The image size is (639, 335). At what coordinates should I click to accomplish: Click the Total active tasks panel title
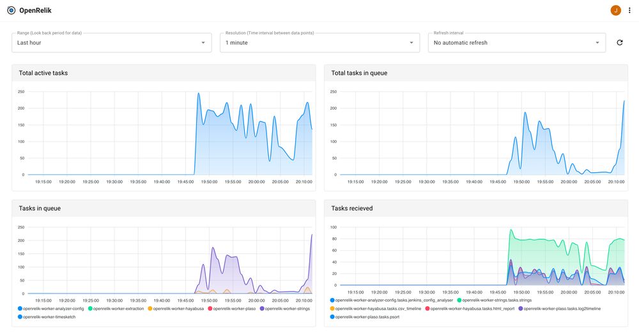click(x=43, y=73)
